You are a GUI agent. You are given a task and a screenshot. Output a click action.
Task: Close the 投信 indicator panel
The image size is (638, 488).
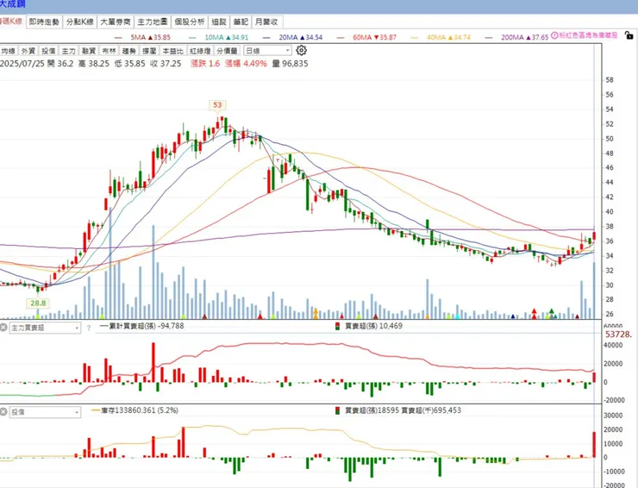3,412
